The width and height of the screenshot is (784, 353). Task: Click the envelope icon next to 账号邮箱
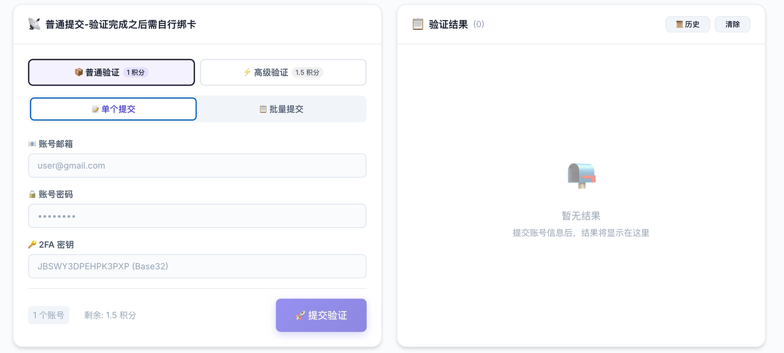coord(32,144)
